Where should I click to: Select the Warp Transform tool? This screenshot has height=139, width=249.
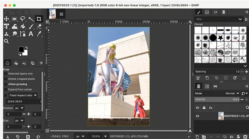(15, 26)
